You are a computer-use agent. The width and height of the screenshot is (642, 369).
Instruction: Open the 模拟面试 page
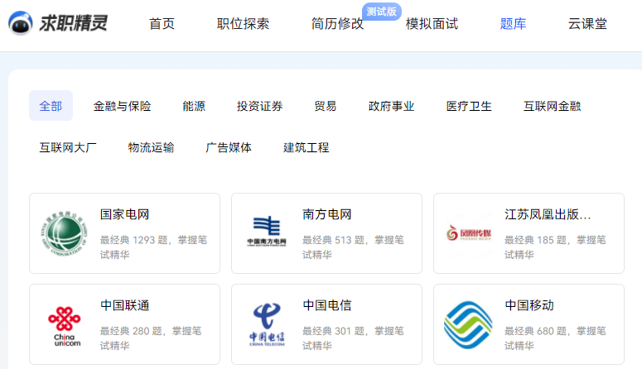tap(432, 24)
